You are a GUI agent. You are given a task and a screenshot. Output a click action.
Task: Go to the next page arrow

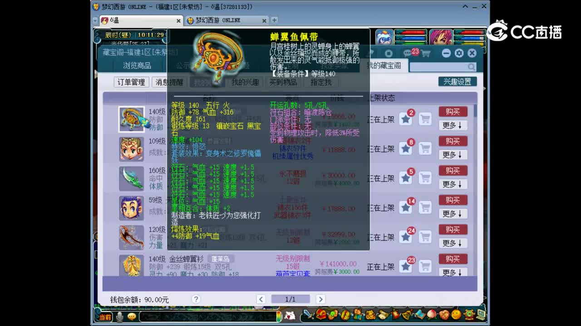320,299
